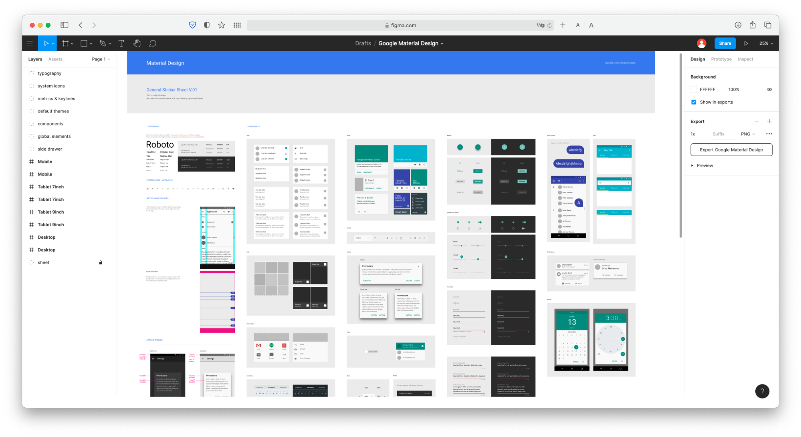Toggle Show in exports checkbox
Screen dimensions: 801x437
[694, 102]
